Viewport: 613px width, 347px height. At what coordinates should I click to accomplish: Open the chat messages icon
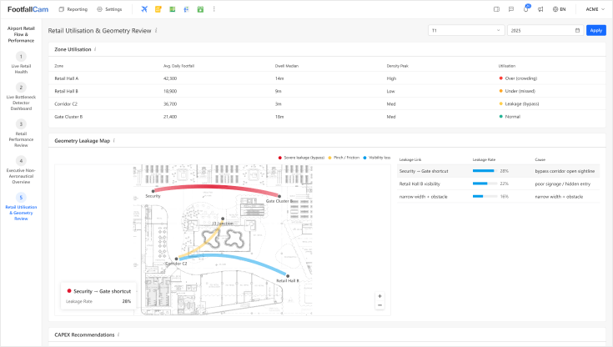pyautogui.click(x=511, y=9)
